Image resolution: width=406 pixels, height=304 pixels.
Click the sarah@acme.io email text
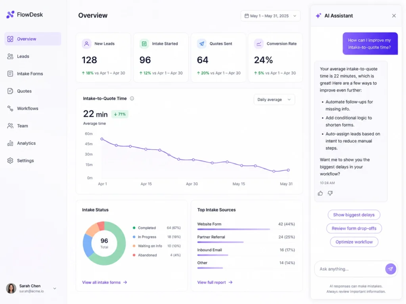point(32,291)
